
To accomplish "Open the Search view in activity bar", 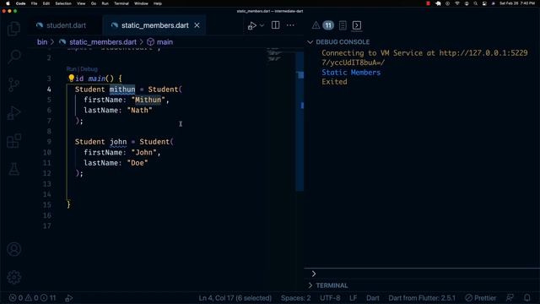I will [13, 57].
